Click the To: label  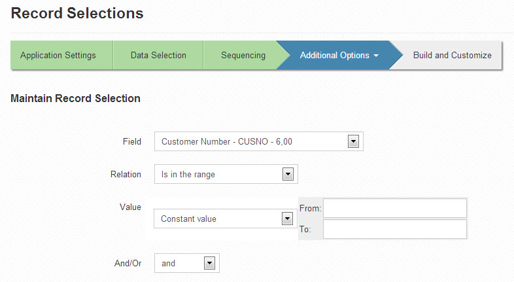[x=305, y=229]
